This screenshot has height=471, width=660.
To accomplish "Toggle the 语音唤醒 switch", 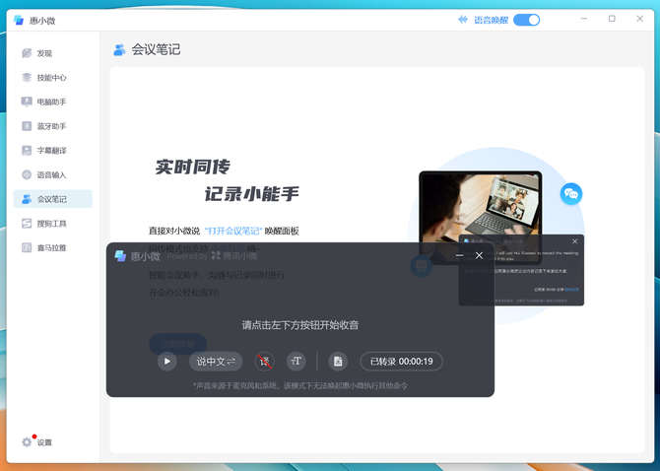I will tap(526, 20).
